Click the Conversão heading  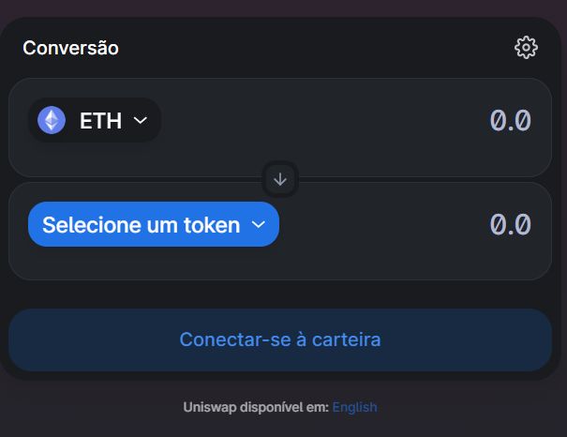(70, 48)
